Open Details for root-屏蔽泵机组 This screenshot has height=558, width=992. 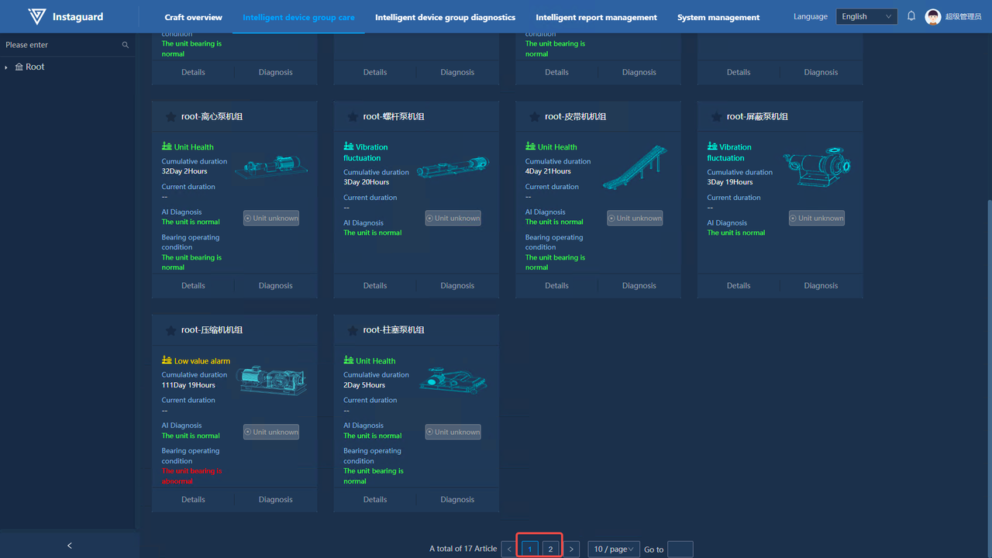click(x=739, y=285)
